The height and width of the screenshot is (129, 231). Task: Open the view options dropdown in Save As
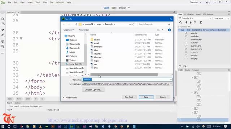pyautogui.click(x=162, y=30)
